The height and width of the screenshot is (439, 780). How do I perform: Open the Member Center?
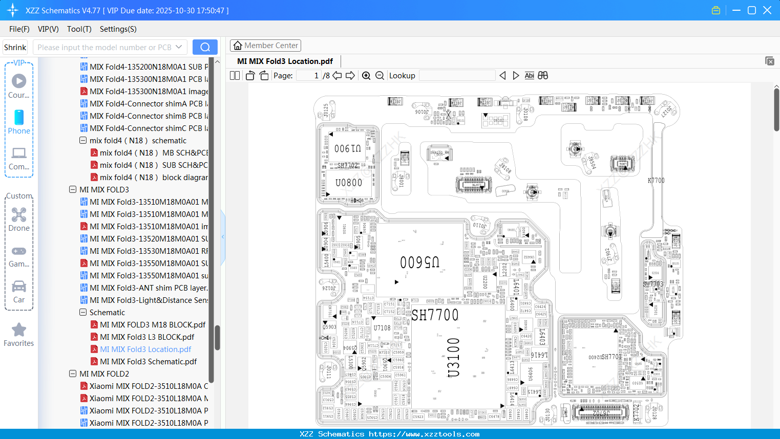pyautogui.click(x=265, y=45)
